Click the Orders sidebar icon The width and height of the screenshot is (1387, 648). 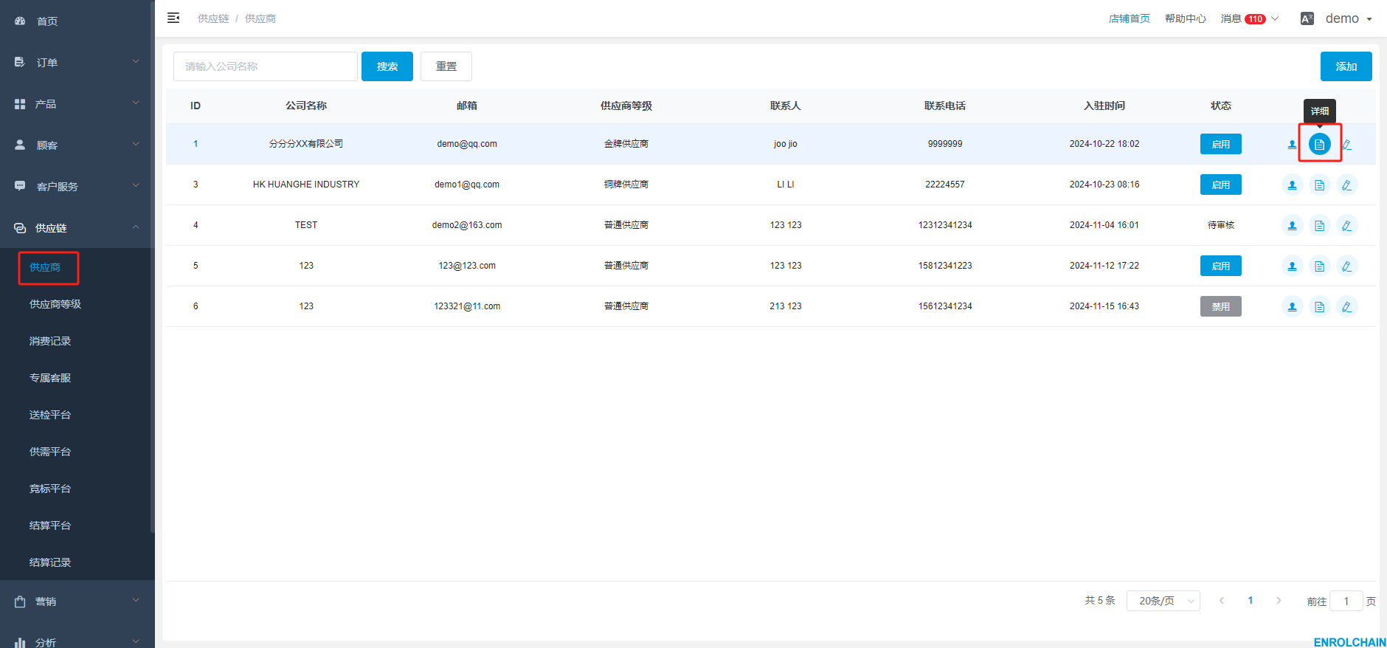tap(20, 62)
